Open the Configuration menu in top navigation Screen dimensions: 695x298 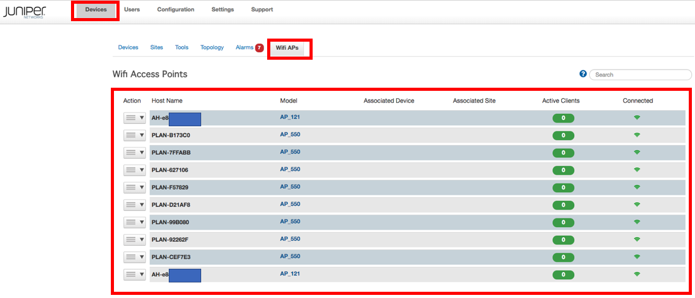pyautogui.click(x=176, y=10)
